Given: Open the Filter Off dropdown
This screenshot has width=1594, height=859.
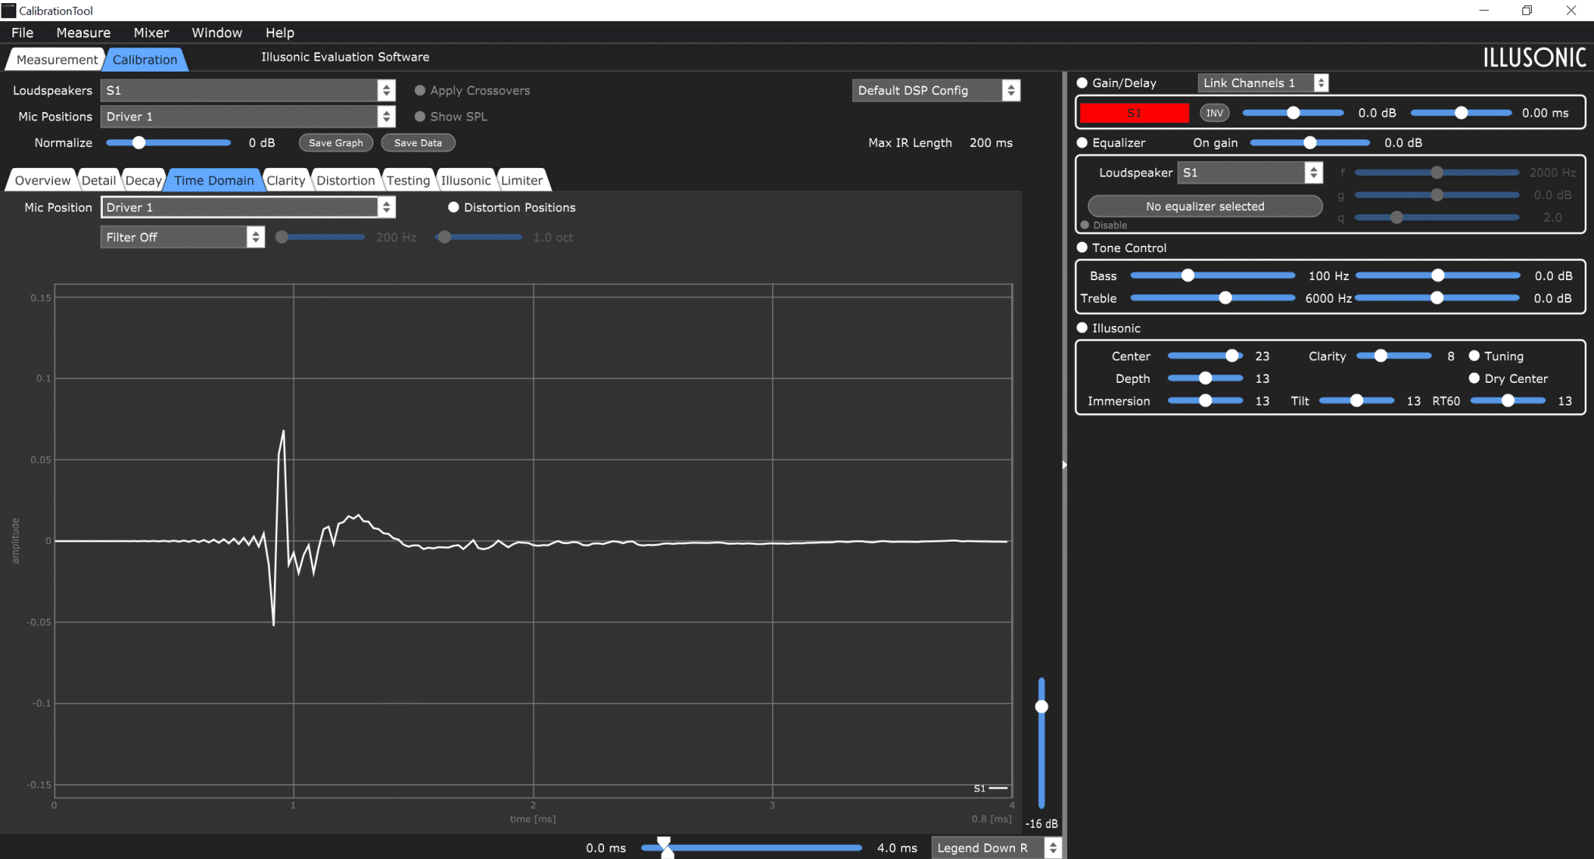Looking at the screenshot, I should tap(183, 237).
